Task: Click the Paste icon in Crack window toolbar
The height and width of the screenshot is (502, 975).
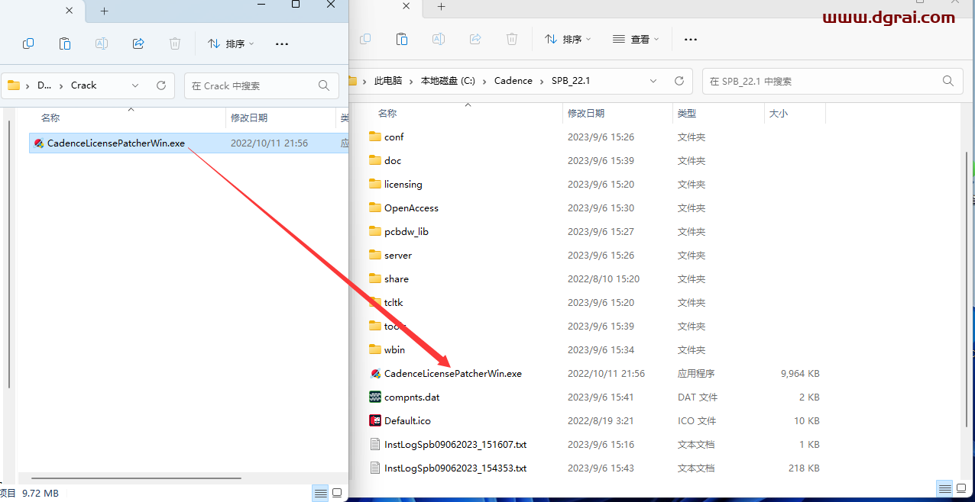Action: pyautogui.click(x=65, y=43)
